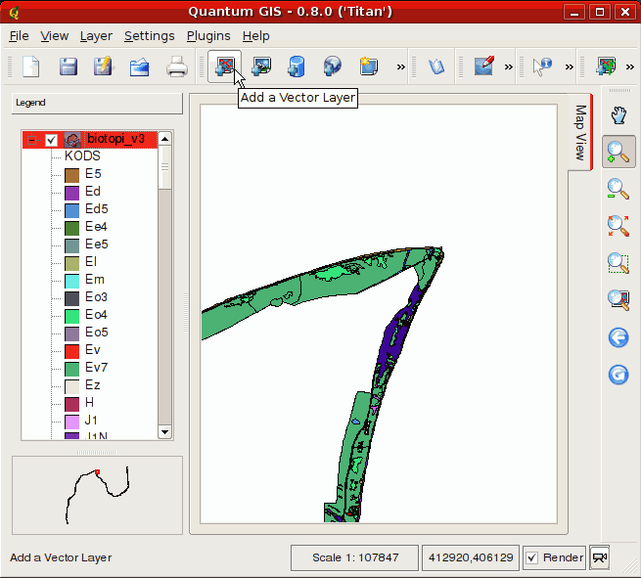
Task: Toggle visibility checkbox of biotopi_v3 layer
Action: click(51, 140)
